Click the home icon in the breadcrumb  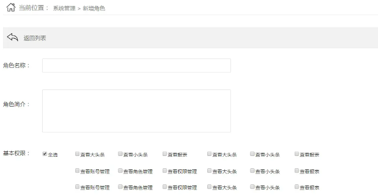pos(11,7)
